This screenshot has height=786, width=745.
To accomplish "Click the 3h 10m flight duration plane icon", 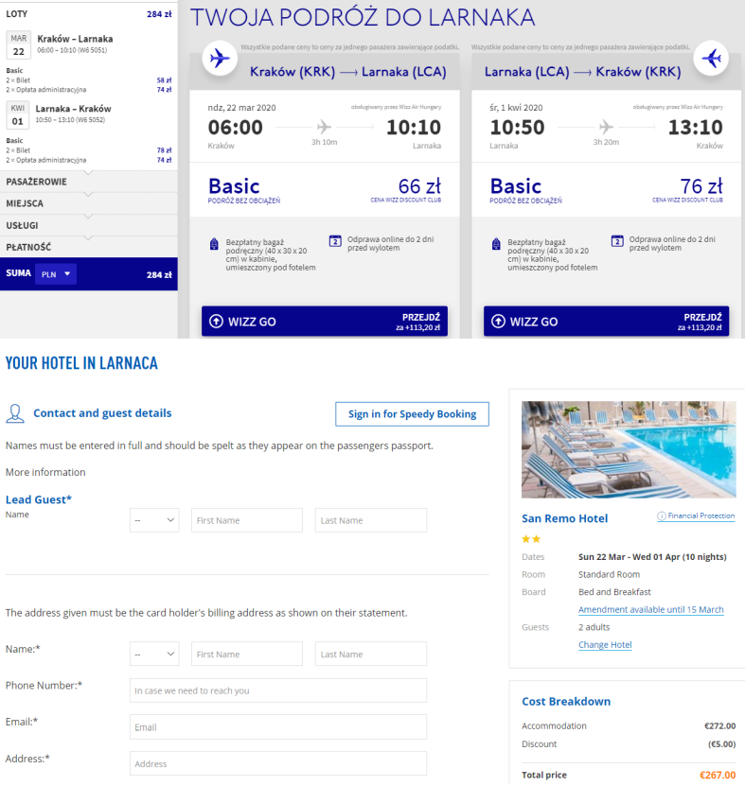I will 324,127.
